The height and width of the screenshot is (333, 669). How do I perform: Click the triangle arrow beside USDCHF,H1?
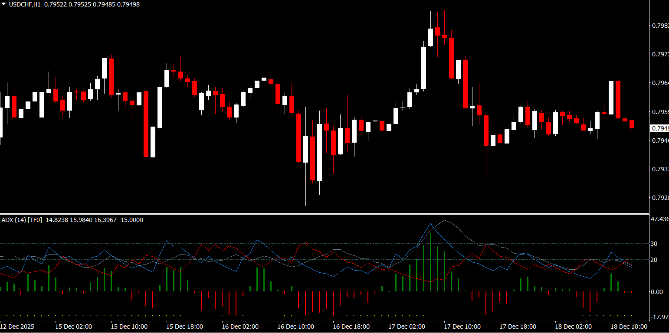tap(3, 4)
